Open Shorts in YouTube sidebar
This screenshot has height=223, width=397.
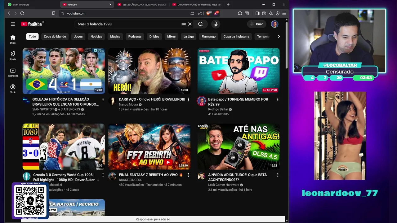pos(13,56)
